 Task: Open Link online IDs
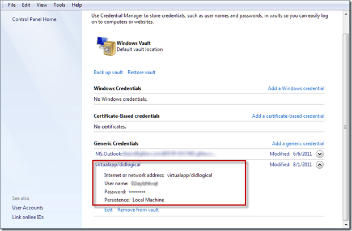(x=28, y=218)
